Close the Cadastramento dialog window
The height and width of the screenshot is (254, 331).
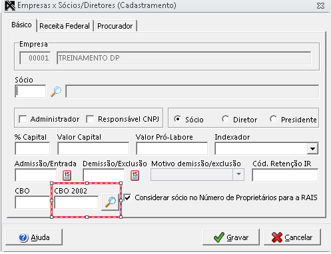320,5
